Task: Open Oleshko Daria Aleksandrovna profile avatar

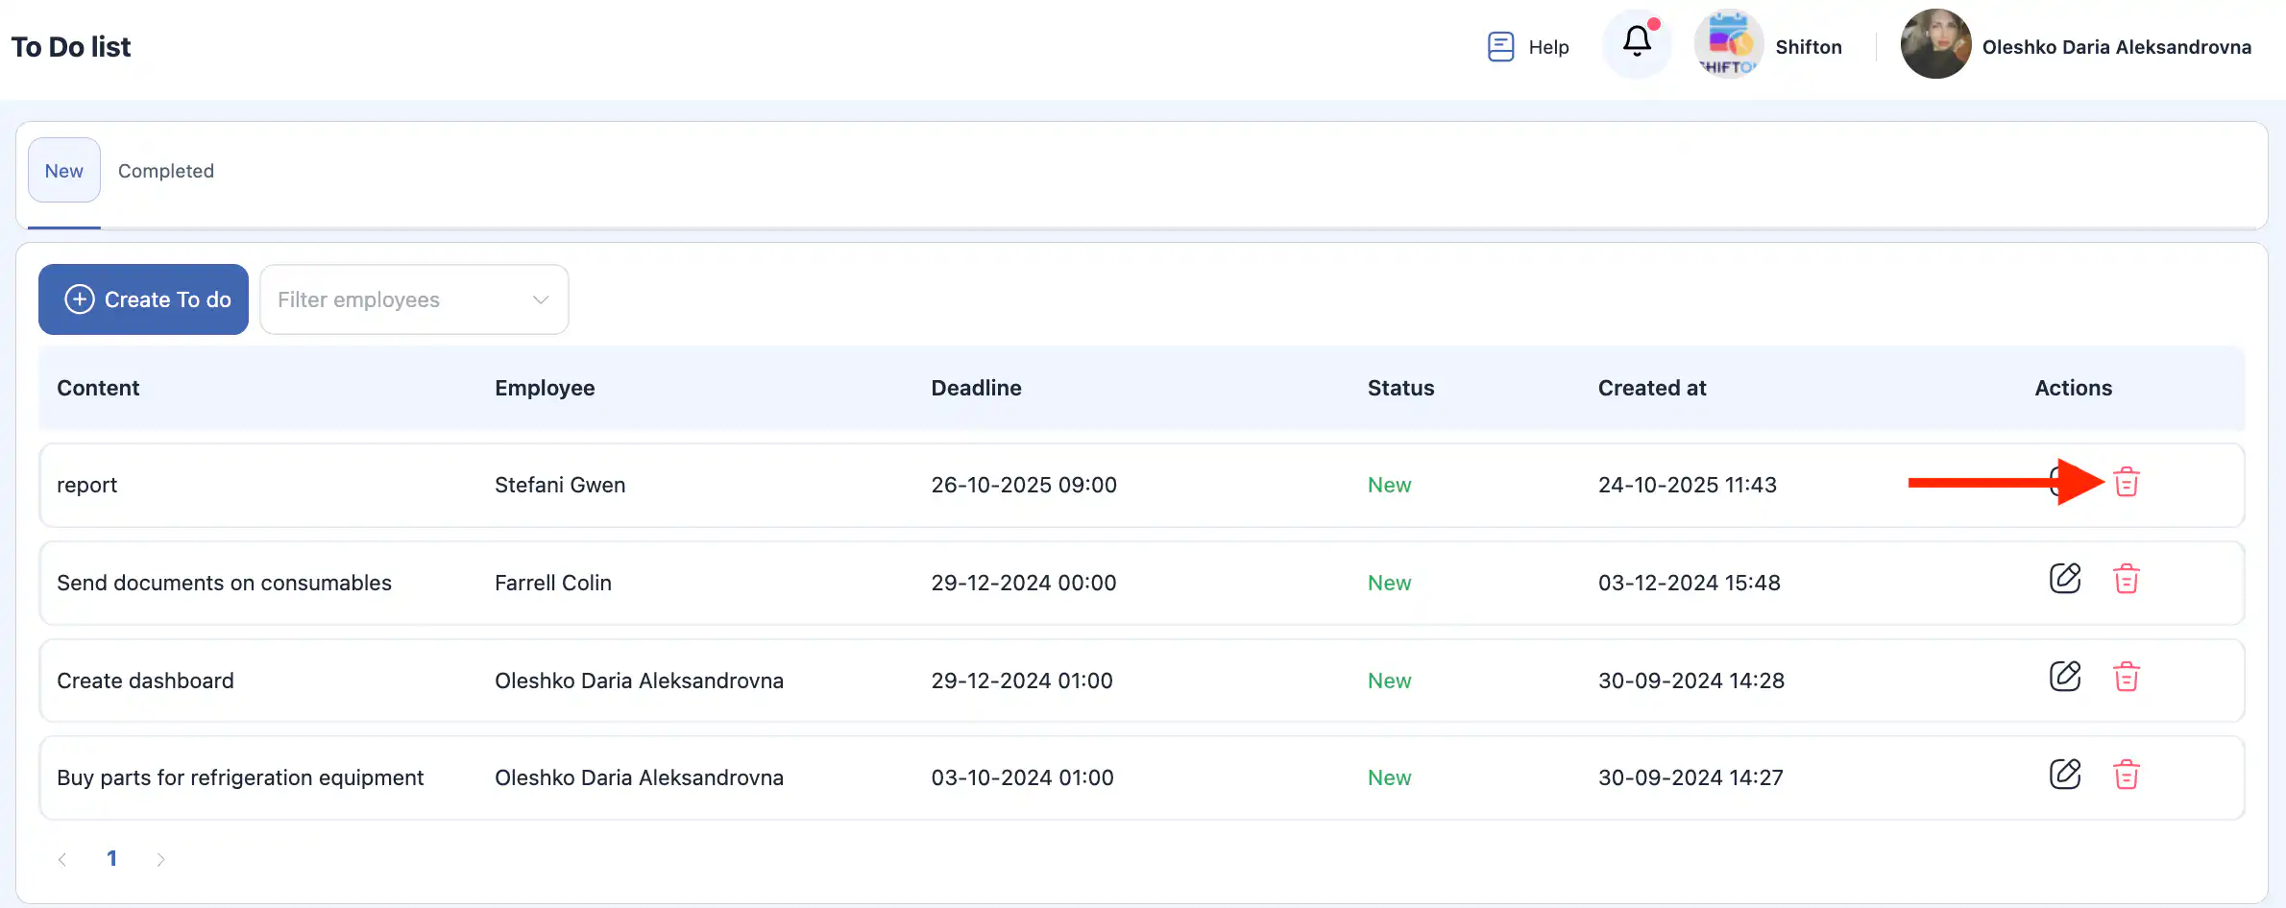Action: click(x=1934, y=45)
